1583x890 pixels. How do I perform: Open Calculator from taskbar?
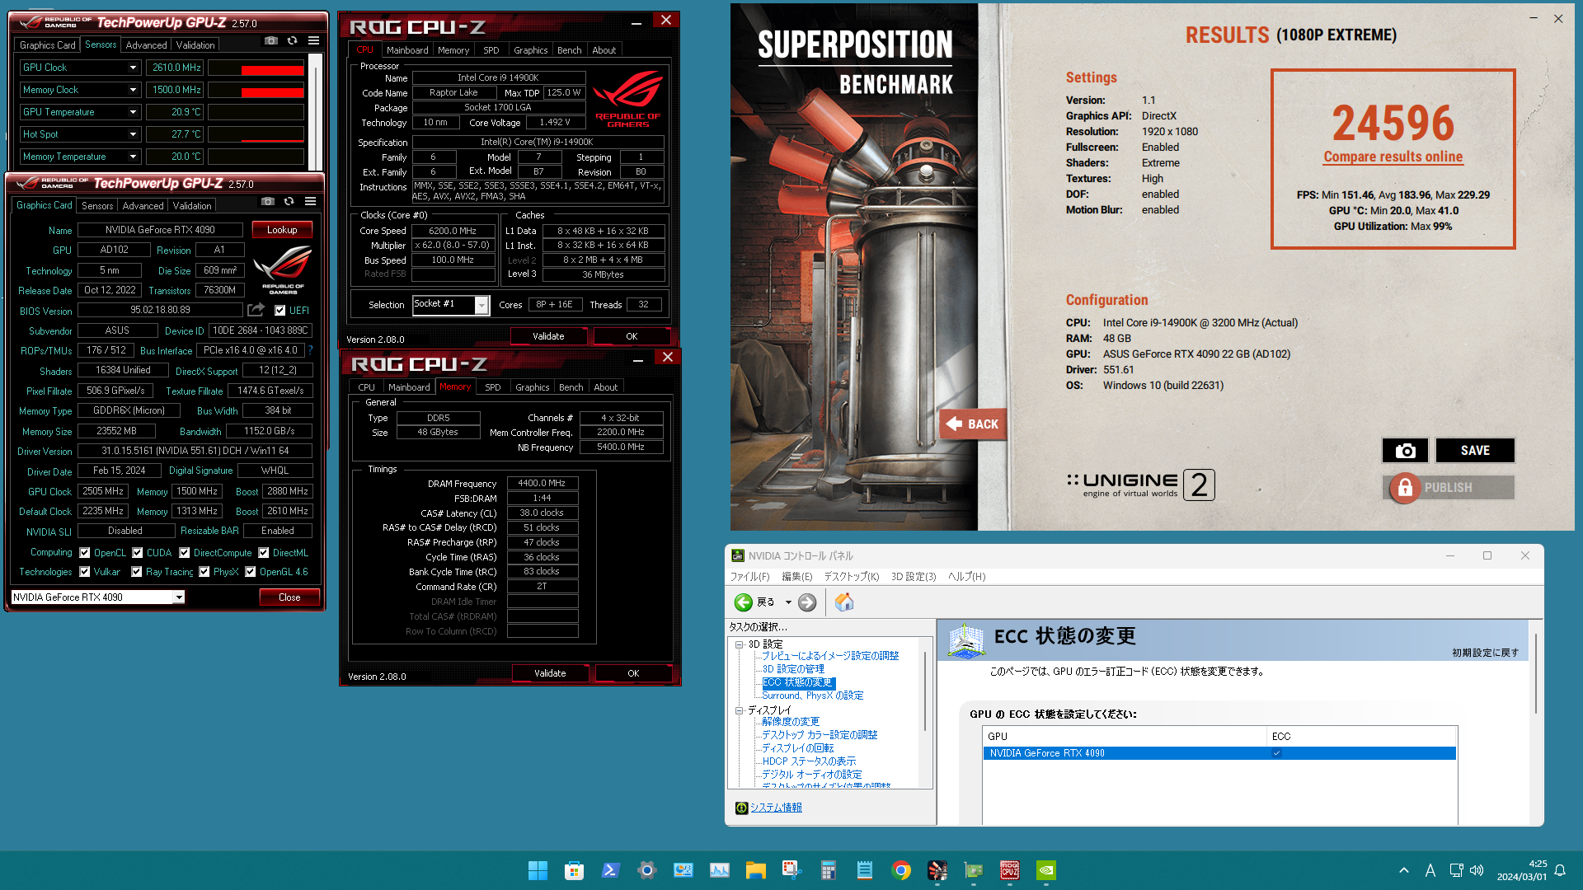pos(828,870)
